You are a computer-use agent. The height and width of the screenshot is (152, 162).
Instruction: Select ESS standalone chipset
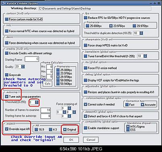[128, 130]
